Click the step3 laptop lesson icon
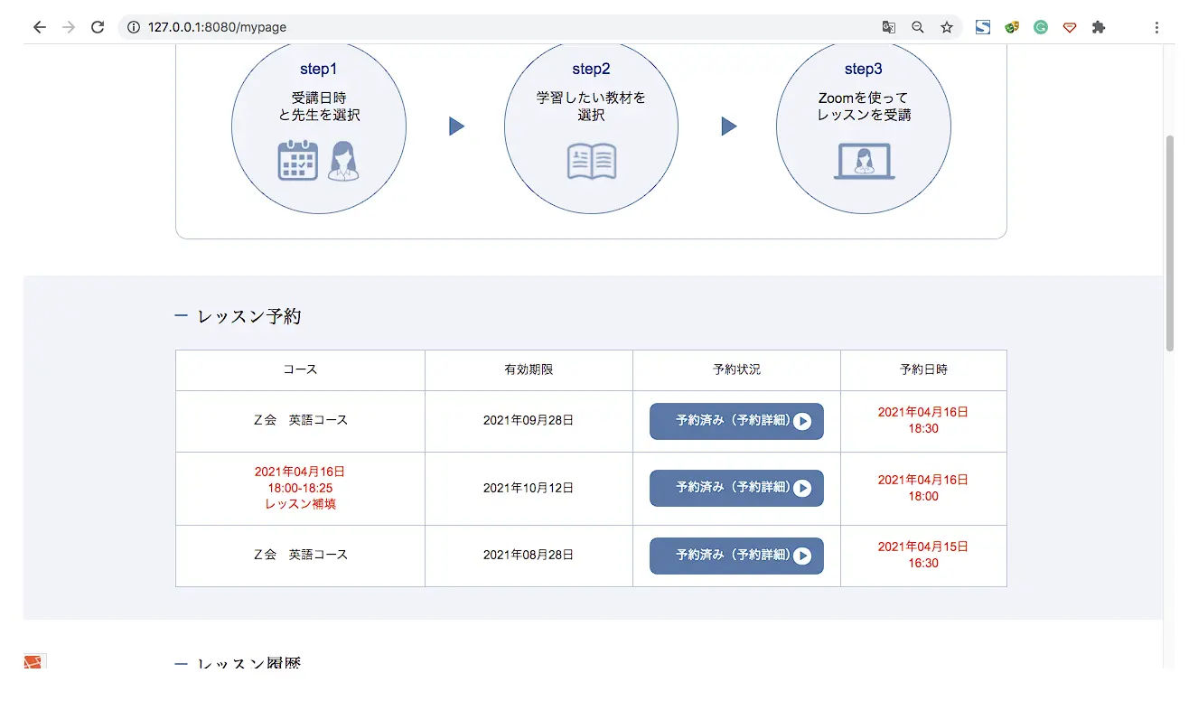This screenshot has height=701, width=1198. pyautogui.click(x=864, y=163)
